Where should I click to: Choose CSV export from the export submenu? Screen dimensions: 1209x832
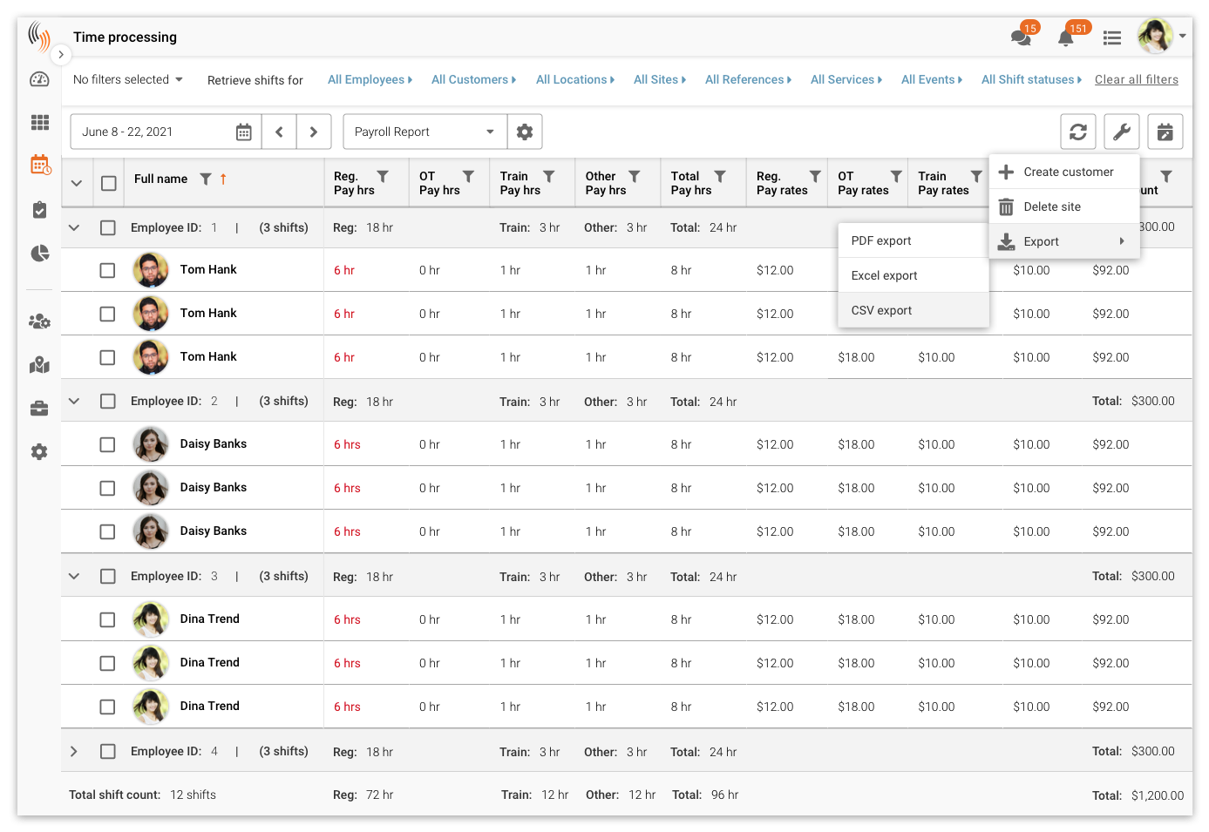click(x=881, y=310)
